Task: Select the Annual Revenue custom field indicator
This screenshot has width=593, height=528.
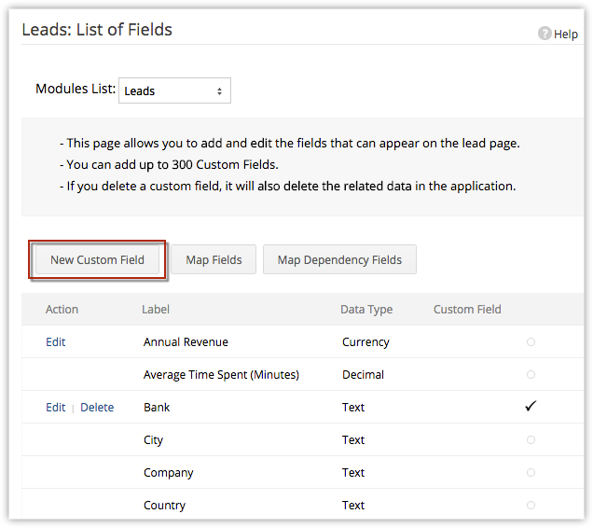Action: coord(531,341)
